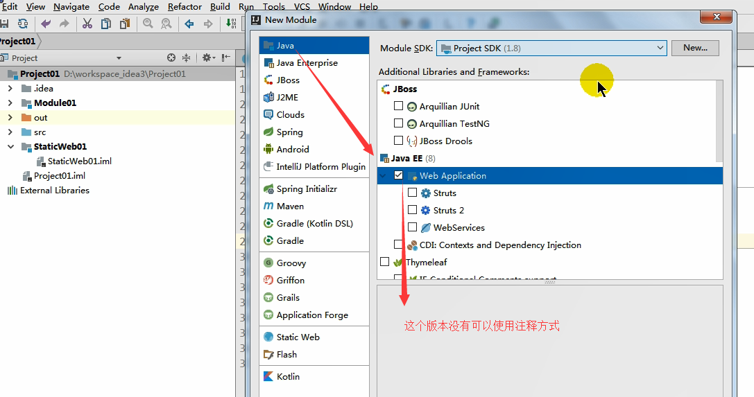
Task: Select Project01.iml file in tree
Action: [59, 176]
